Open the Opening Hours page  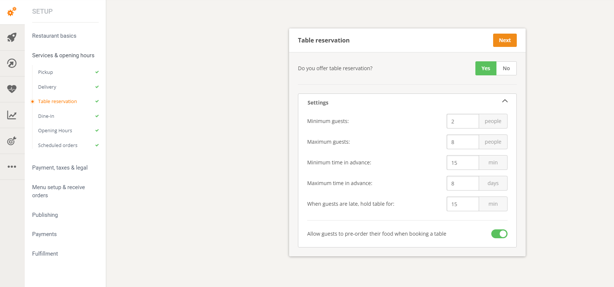point(55,130)
